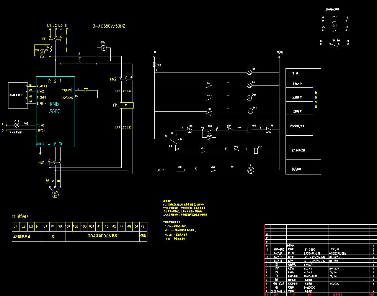
Task: Click wire number '7' on the KM1 rung
Action: tap(228, 83)
